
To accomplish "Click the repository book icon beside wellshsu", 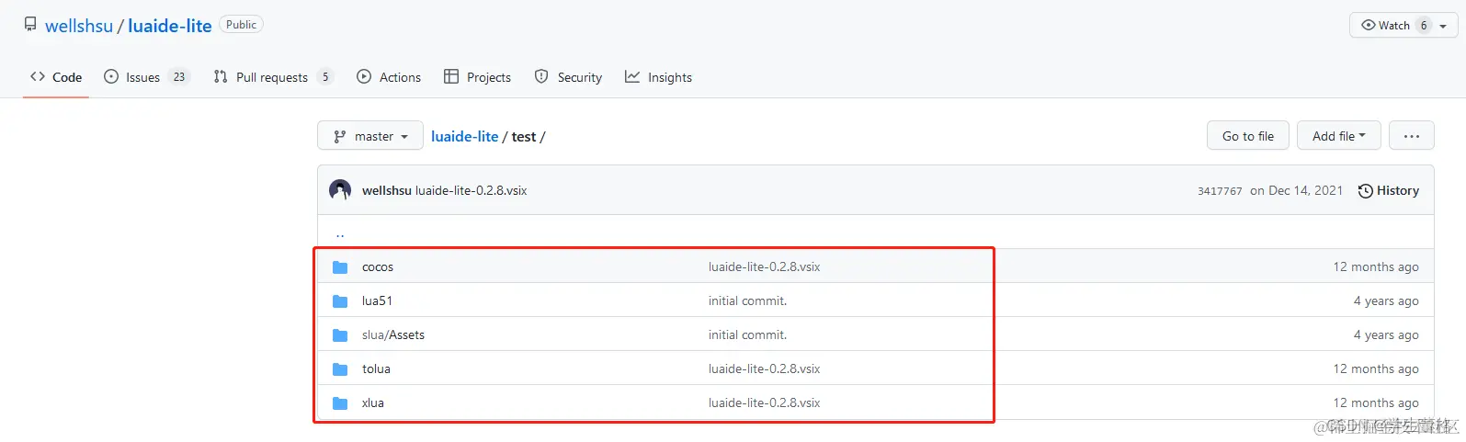I will tap(30, 25).
